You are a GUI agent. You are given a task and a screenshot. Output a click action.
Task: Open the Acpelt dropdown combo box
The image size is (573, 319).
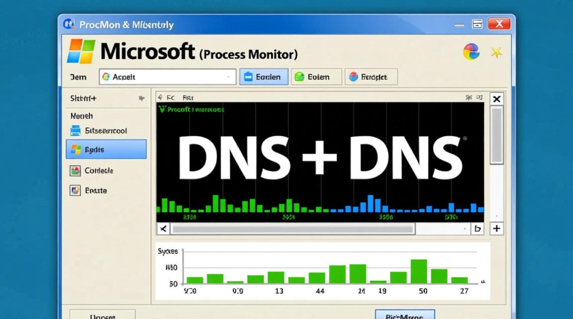click(168, 77)
